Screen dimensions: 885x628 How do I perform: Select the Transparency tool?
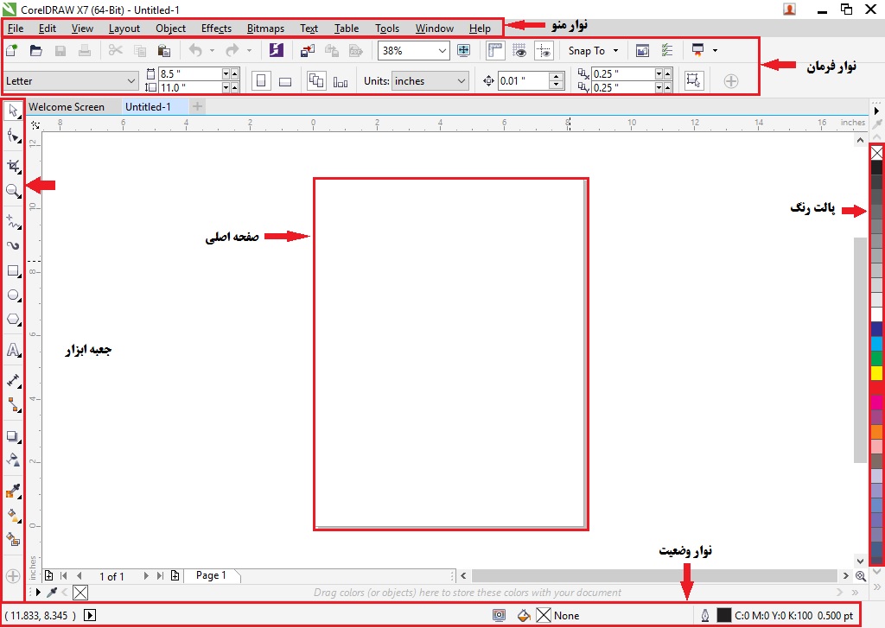(13, 460)
